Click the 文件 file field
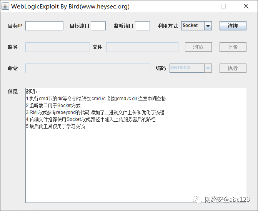 [x=142, y=47]
